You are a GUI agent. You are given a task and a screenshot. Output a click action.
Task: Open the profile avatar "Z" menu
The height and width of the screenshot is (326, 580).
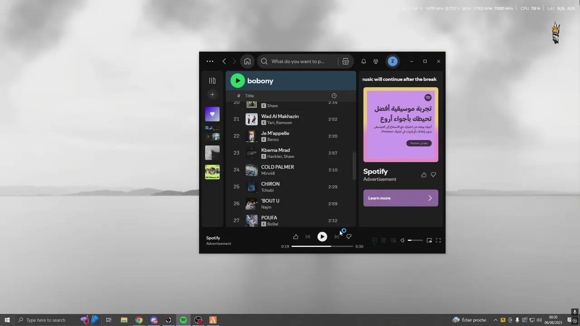(x=392, y=61)
